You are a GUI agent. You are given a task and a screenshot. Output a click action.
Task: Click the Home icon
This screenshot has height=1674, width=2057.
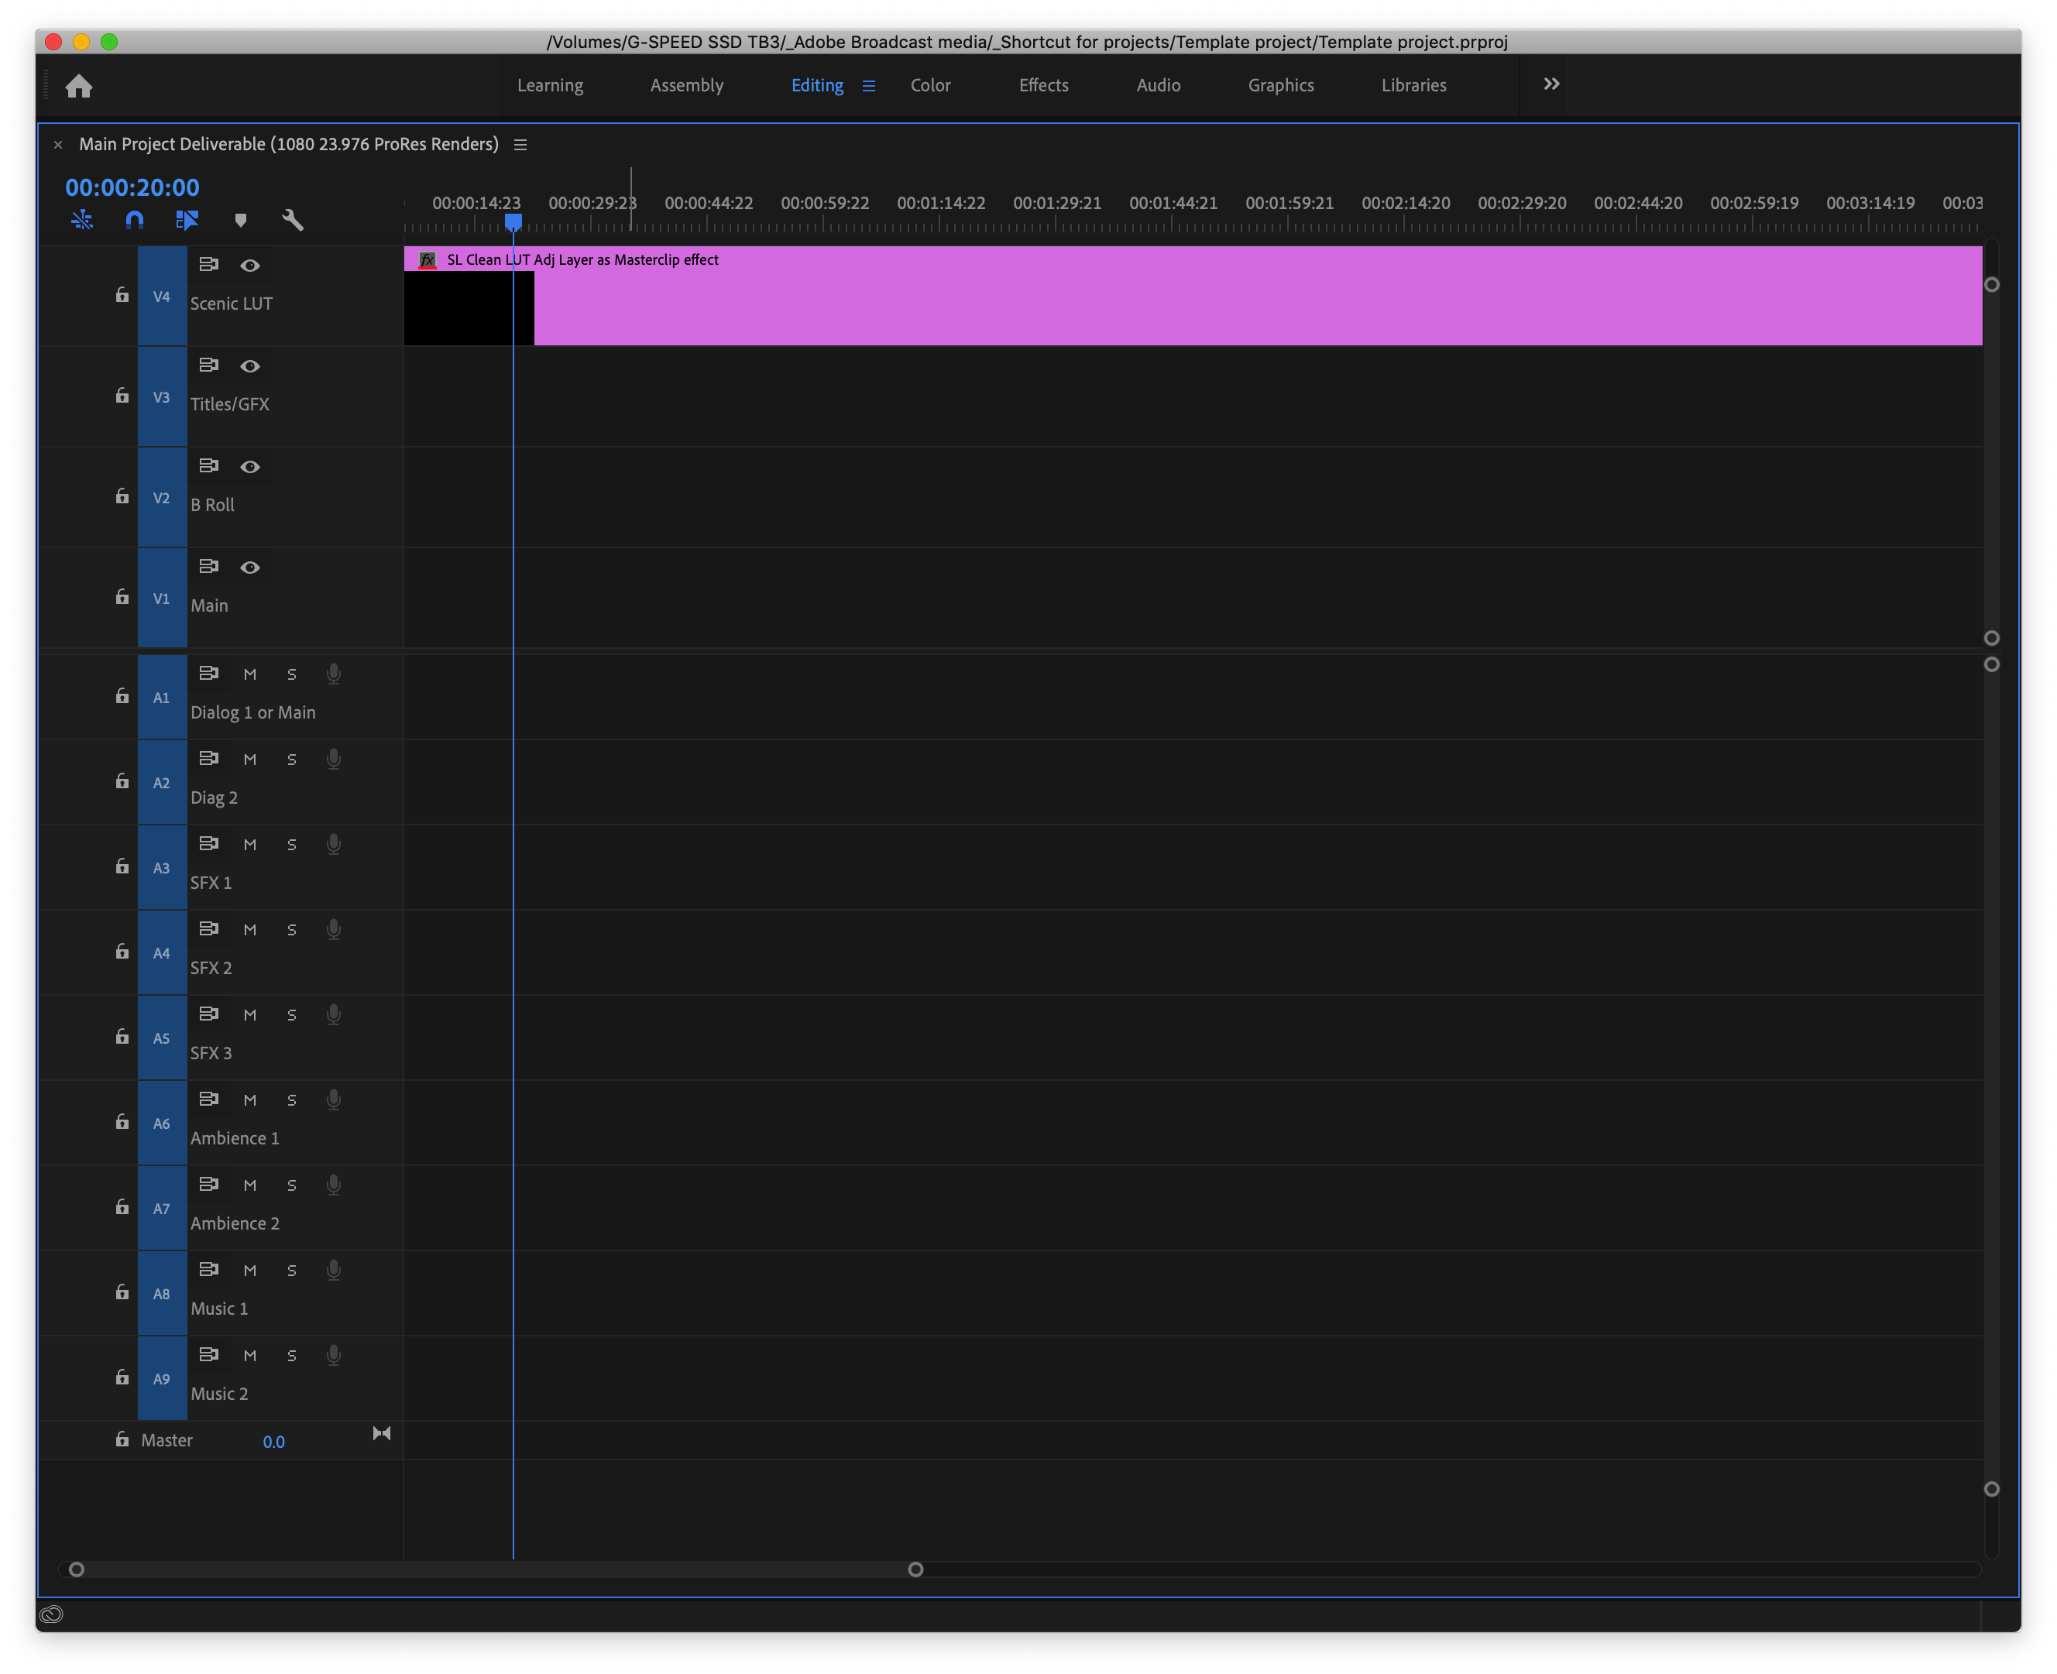[79, 87]
